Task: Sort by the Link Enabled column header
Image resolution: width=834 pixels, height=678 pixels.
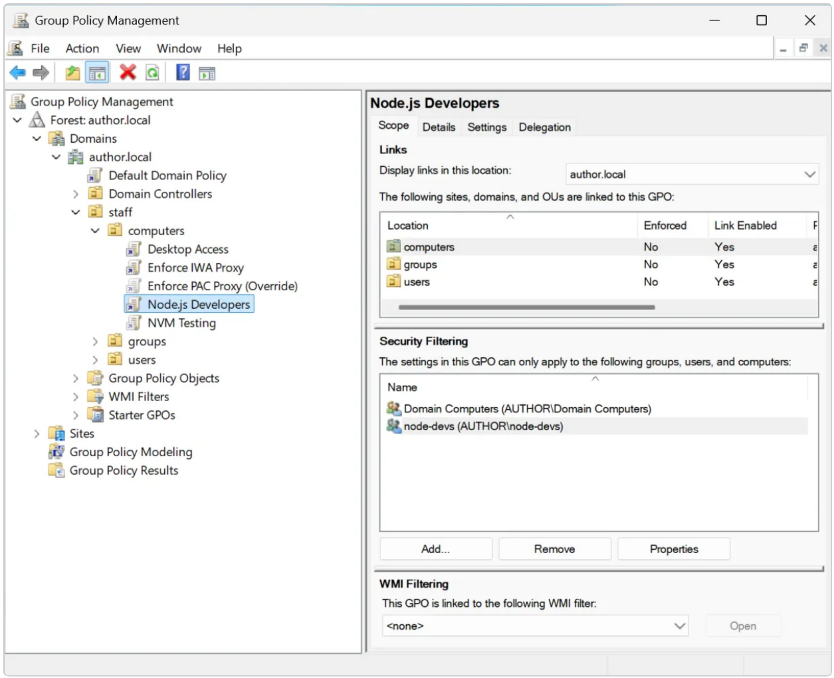Action: click(x=757, y=225)
